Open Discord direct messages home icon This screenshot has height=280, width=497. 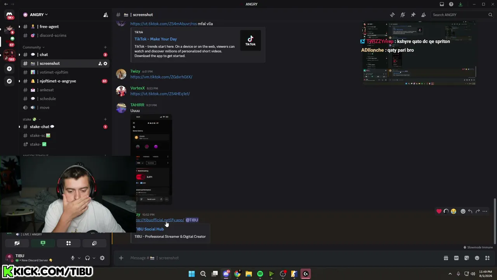click(x=9, y=16)
